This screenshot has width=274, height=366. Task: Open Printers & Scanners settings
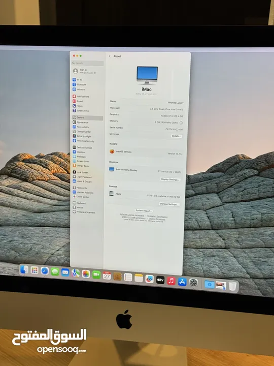click(x=84, y=212)
